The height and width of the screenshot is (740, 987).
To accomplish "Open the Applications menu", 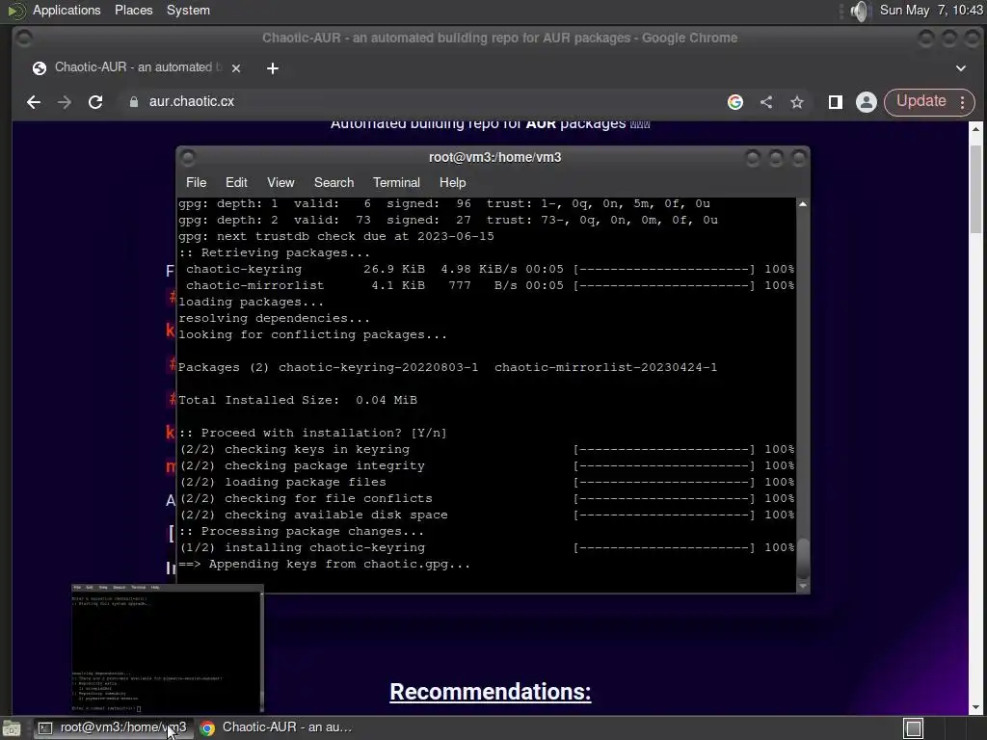I will pyautogui.click(x=67, y=10).
